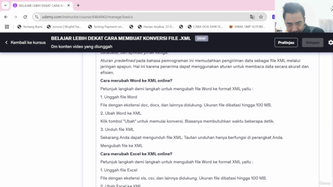The height and width of the screenshot is (187, 333).
Task: Close the BELAJAR LEBIH DEKAT browser tab
Action: point(68,6)
